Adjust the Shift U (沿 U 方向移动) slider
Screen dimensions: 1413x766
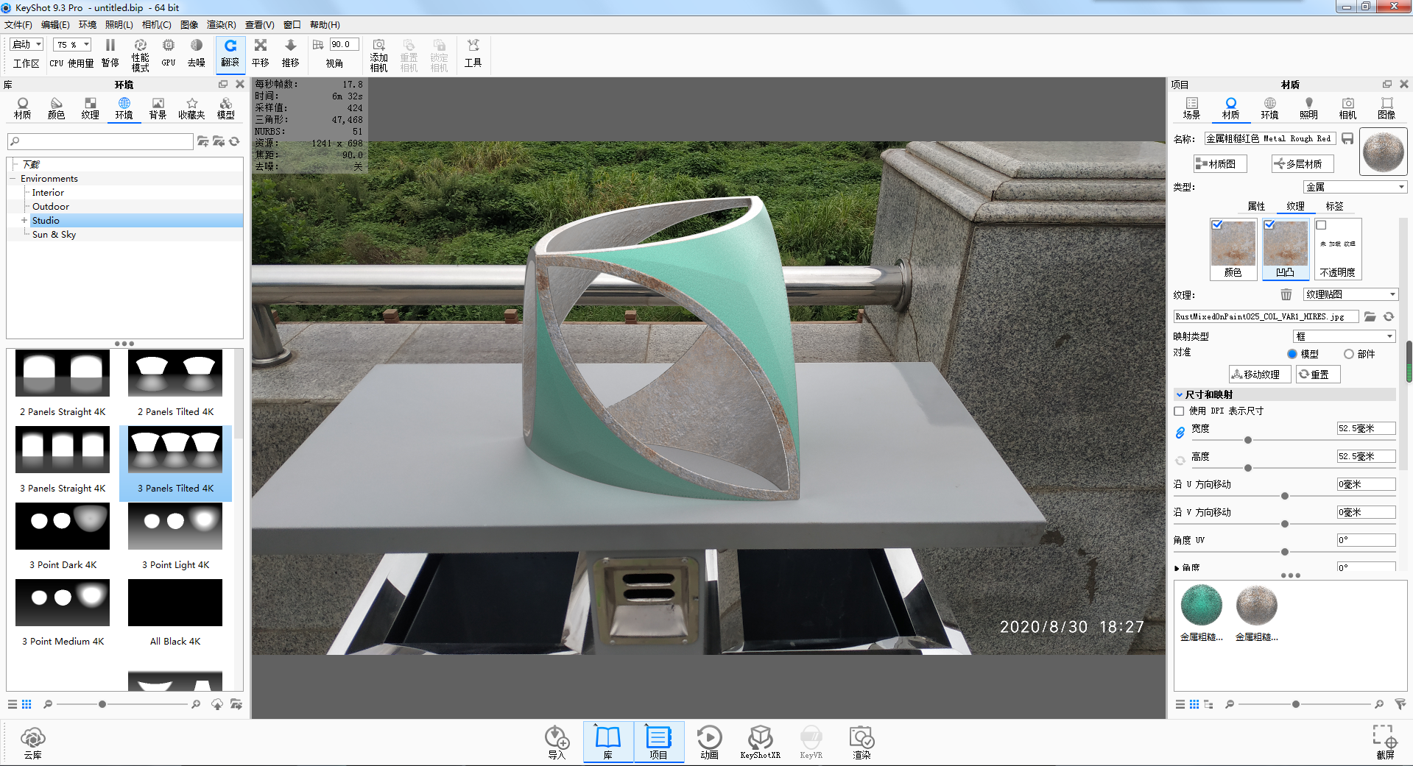pos(1284,496)
